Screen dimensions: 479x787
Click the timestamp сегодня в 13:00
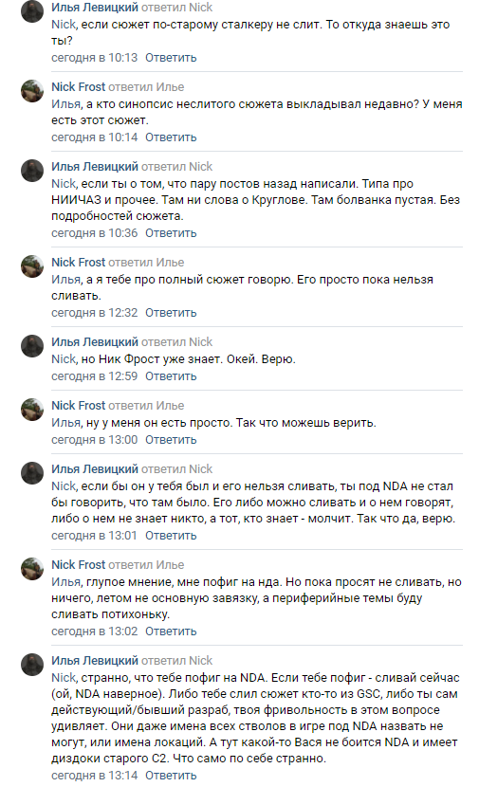pyautogui.click(x=95, y=440)
